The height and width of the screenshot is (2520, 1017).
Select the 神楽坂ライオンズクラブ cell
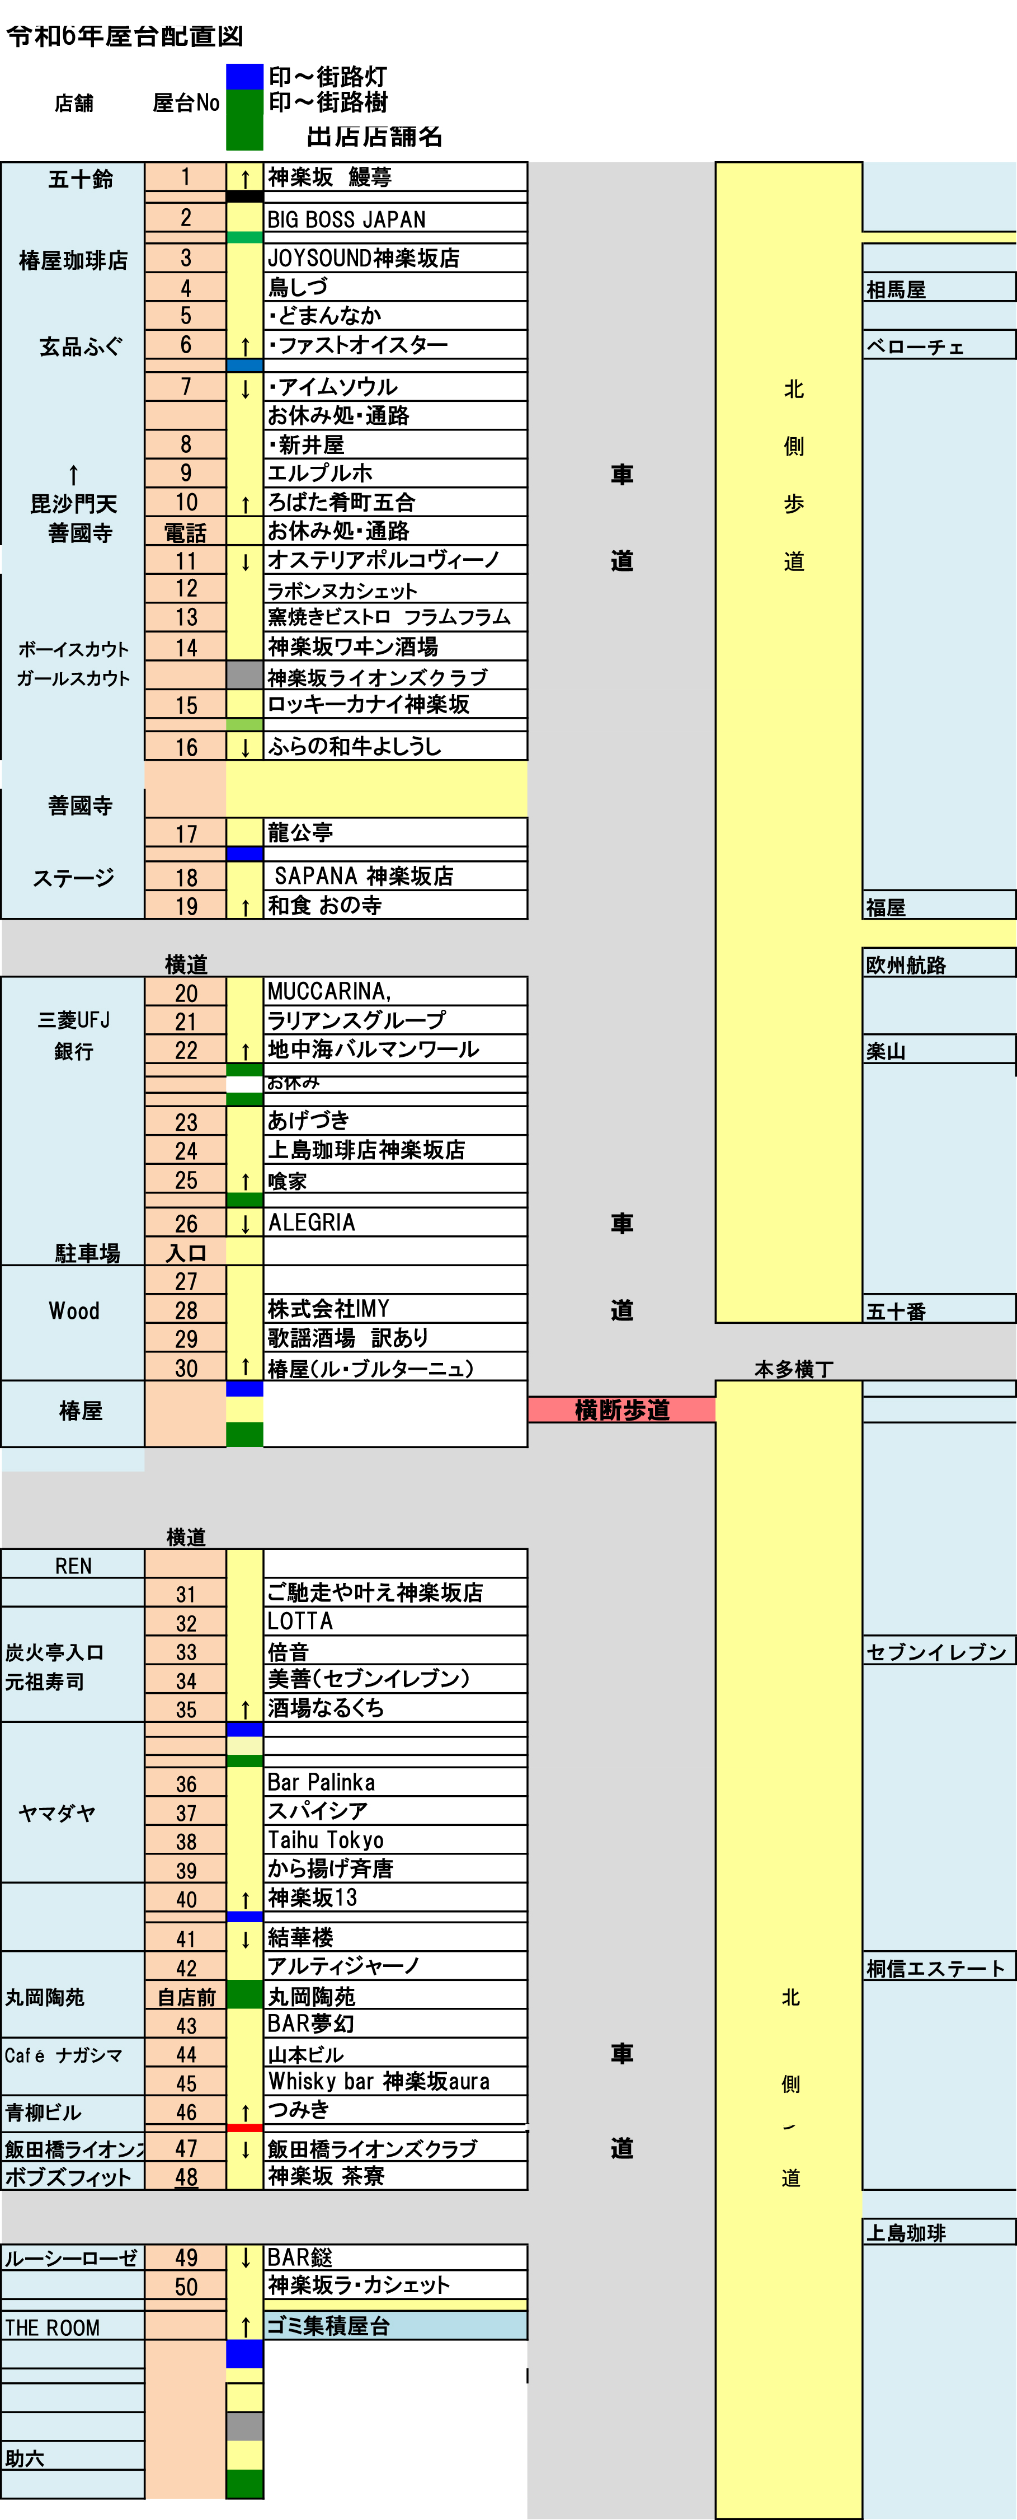[x=395, y=676]
